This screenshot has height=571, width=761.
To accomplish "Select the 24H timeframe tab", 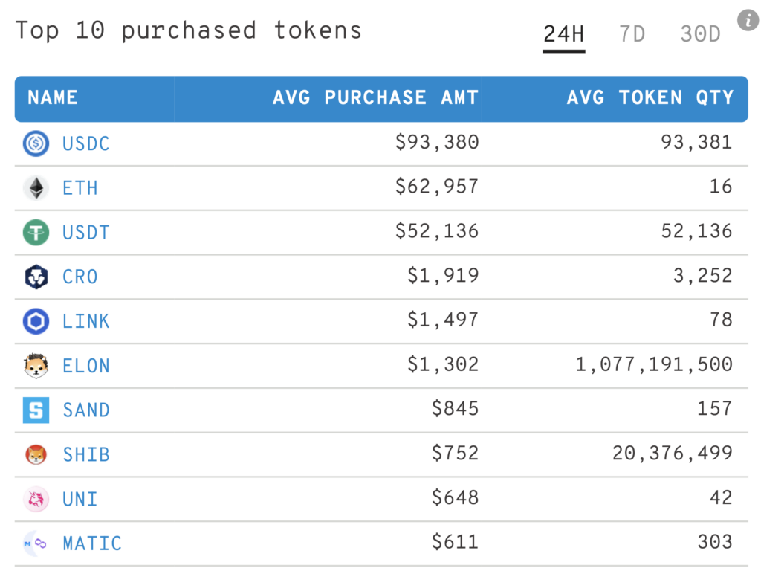I will point(563,35).
